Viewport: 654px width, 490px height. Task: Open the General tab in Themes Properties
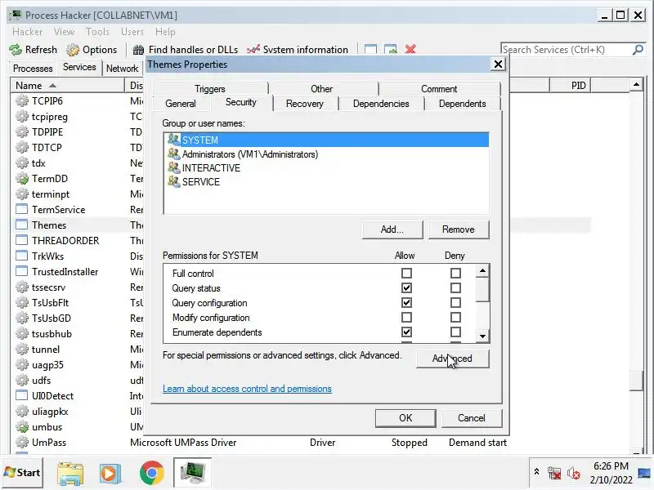coord(180,104)
